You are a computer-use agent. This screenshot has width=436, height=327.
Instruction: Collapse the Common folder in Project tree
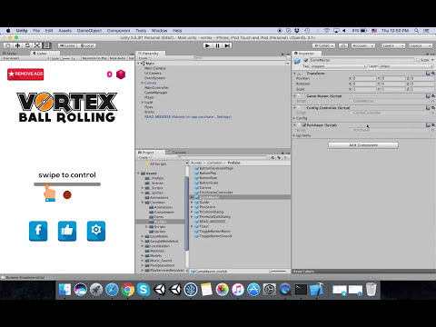click(143, 203)
